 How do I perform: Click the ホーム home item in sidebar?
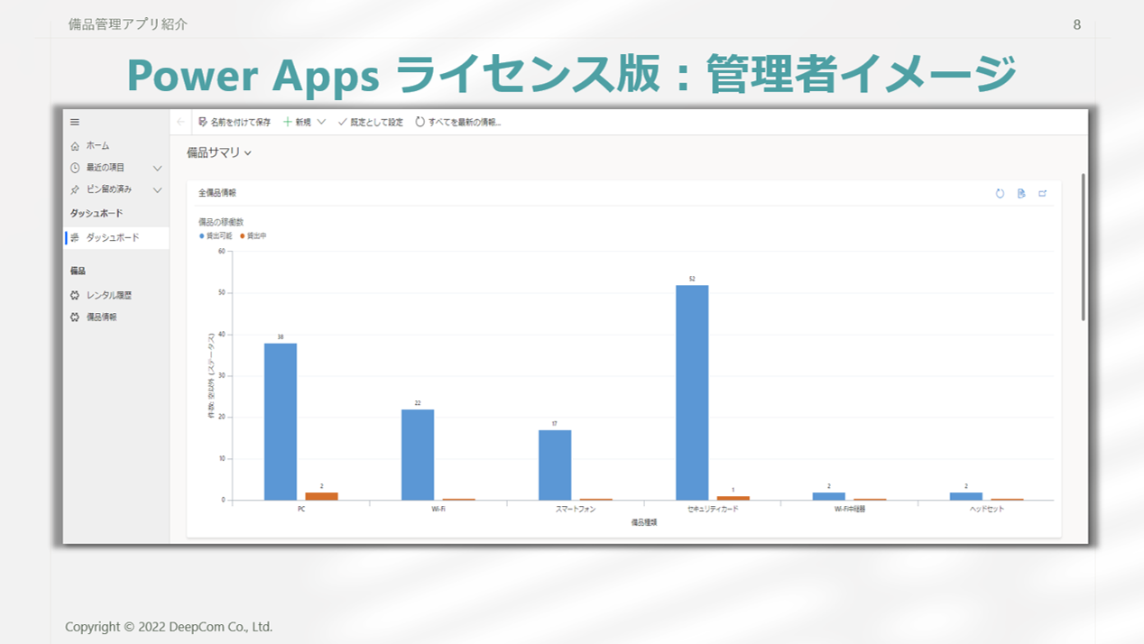coord(97,146)
